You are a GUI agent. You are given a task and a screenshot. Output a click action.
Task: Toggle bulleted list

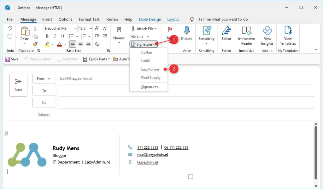[x=72, y=36]
